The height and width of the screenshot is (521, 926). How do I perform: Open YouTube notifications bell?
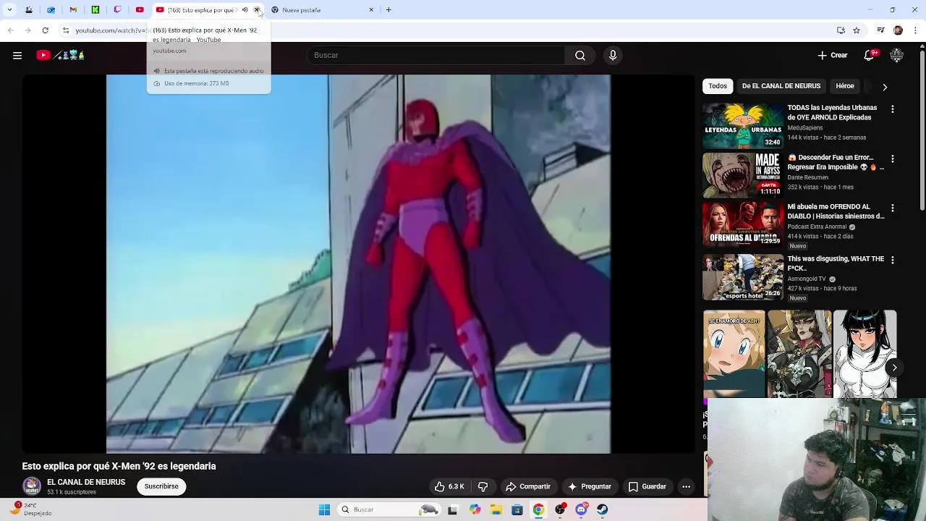click(869, 55)
